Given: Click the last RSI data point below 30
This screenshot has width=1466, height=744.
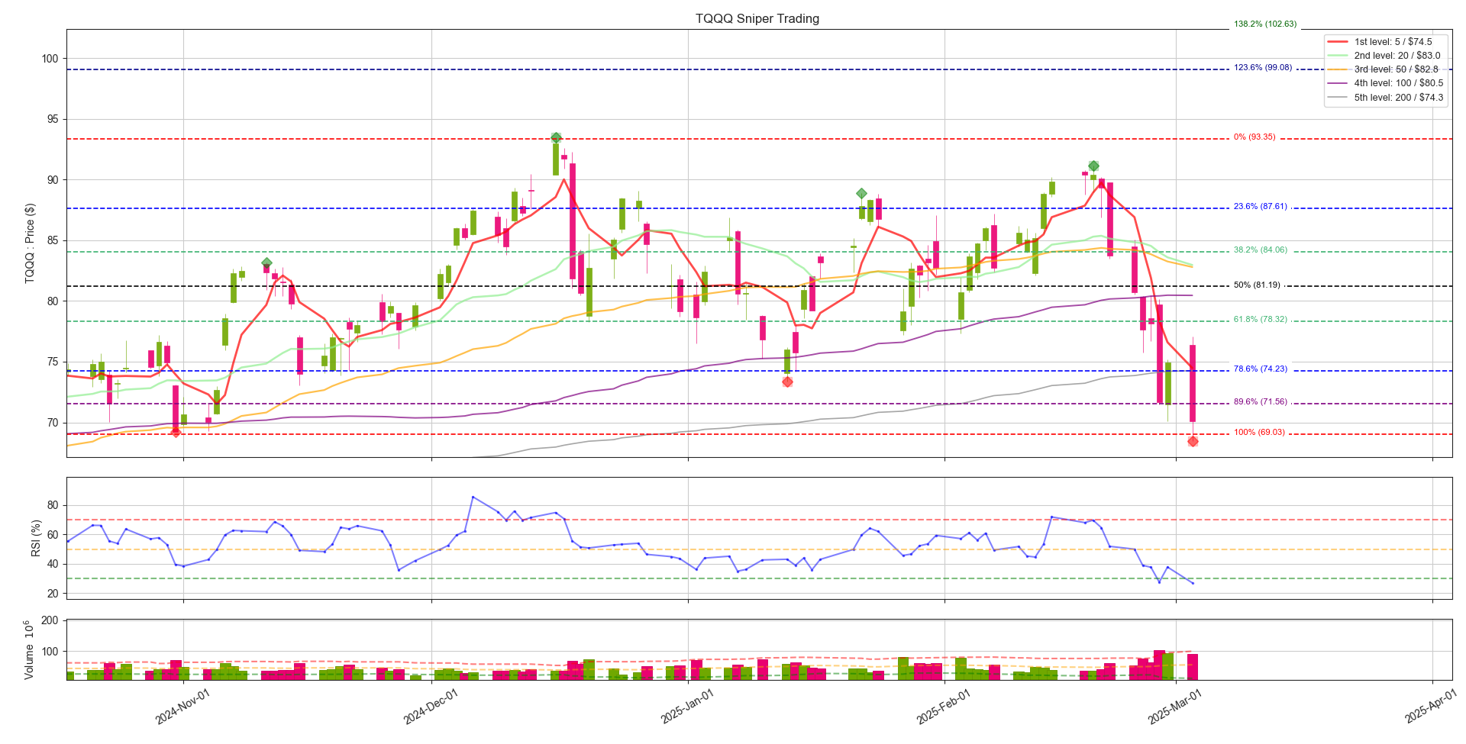Looking at the screenshot, I should tap(1193, 584).
